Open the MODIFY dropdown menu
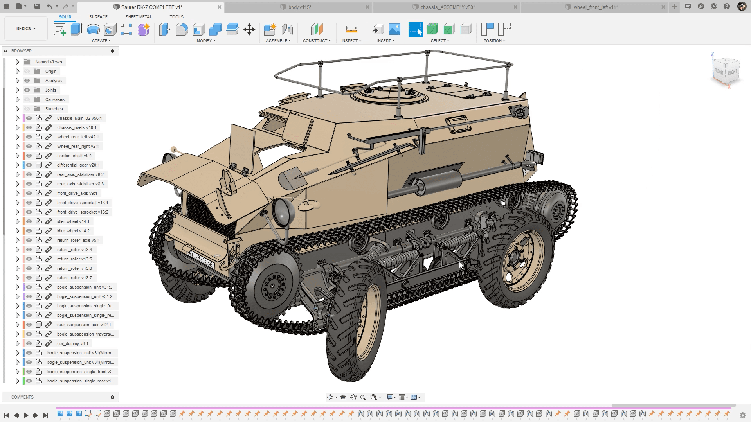This screenshot has width=751, height=422. 206,41
